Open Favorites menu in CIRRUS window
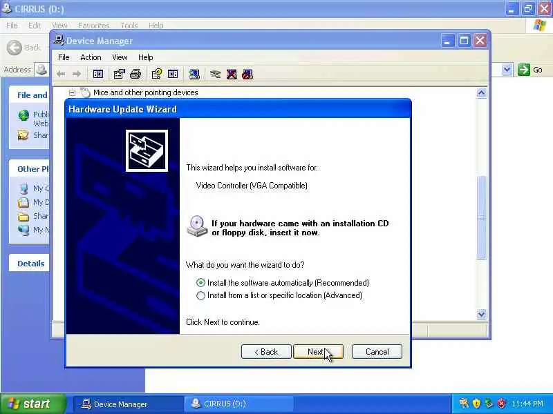The width and height of the screenshot is (553, 414). click(x=94, y=26)
